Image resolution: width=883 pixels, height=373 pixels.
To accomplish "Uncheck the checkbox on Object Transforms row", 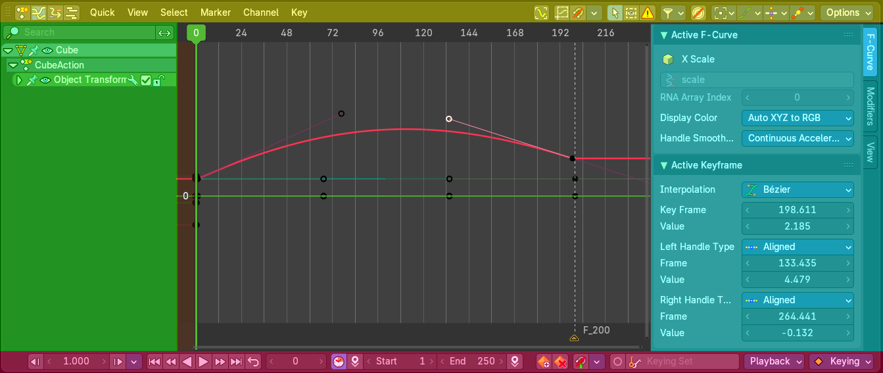I will (x=146, y=80).
